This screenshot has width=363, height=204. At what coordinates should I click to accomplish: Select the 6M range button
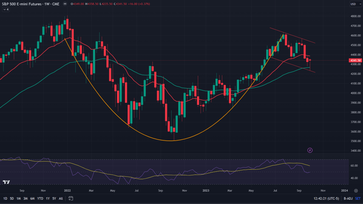(32, 198)
